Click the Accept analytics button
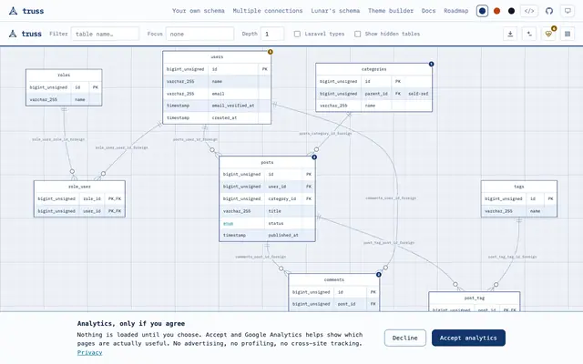 [468, 338]
